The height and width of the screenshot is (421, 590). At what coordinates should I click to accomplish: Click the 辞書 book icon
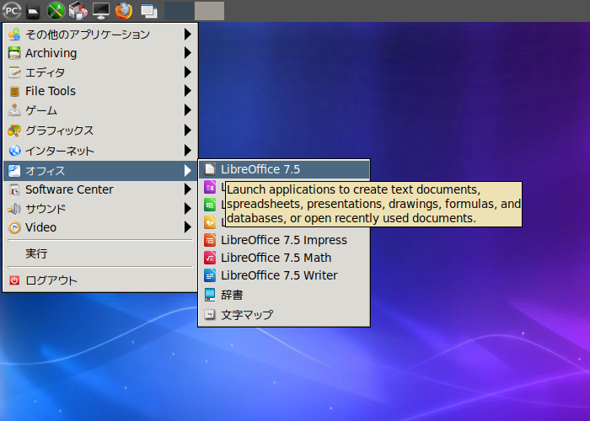point(210,295)
